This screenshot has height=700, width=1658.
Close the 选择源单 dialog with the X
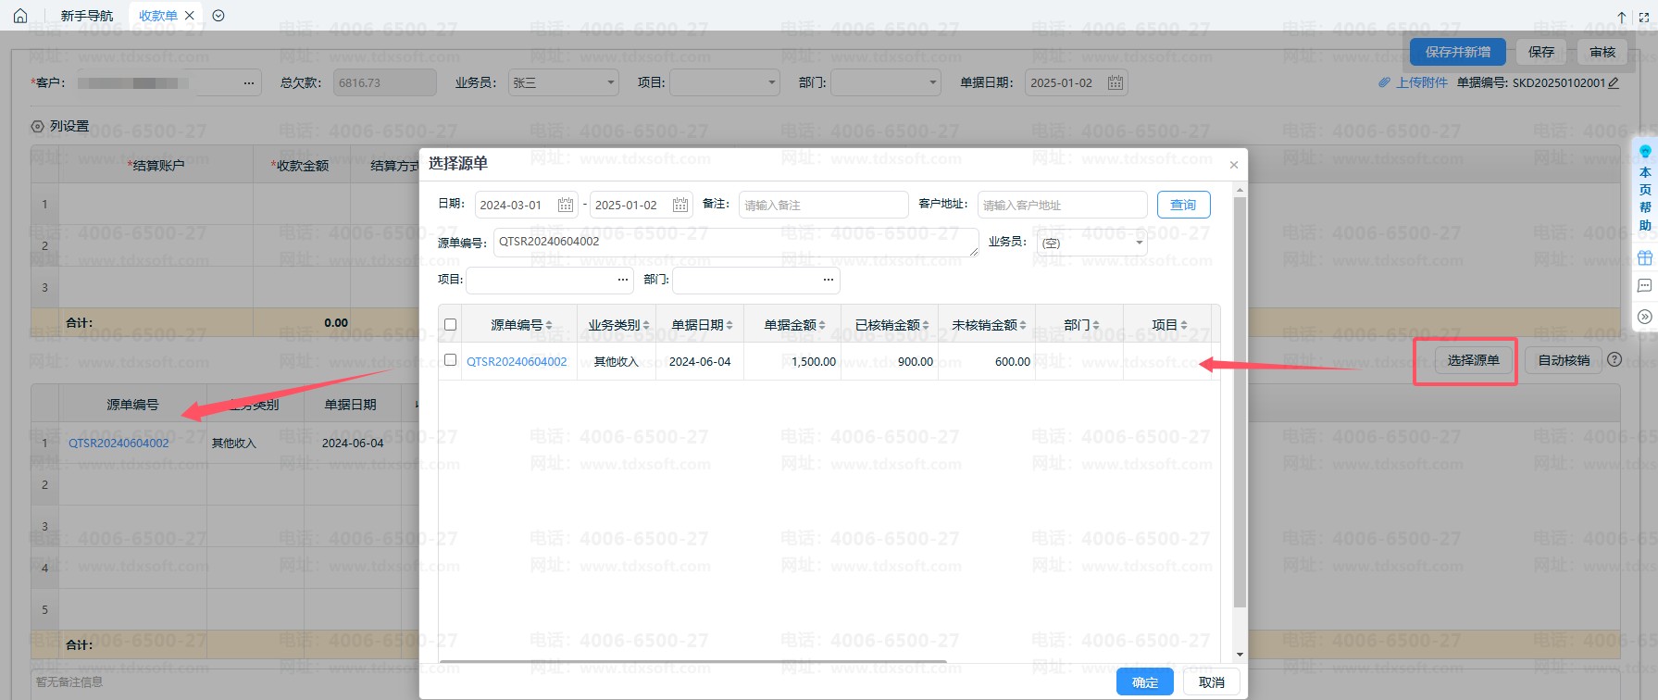pyautogui.click(x=1233, y=165)
